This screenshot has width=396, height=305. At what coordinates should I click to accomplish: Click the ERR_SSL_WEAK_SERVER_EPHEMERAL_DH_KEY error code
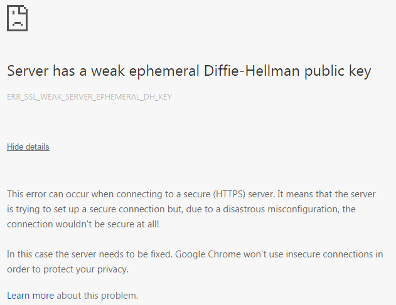pyautogui.click(x=89, y=97)
